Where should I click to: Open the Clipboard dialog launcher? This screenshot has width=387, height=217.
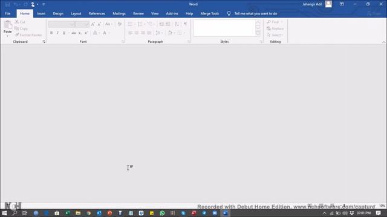pos(44,42)
